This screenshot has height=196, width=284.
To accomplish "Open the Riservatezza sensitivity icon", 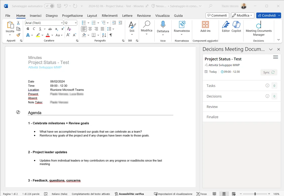I will (x=182, y=25).
